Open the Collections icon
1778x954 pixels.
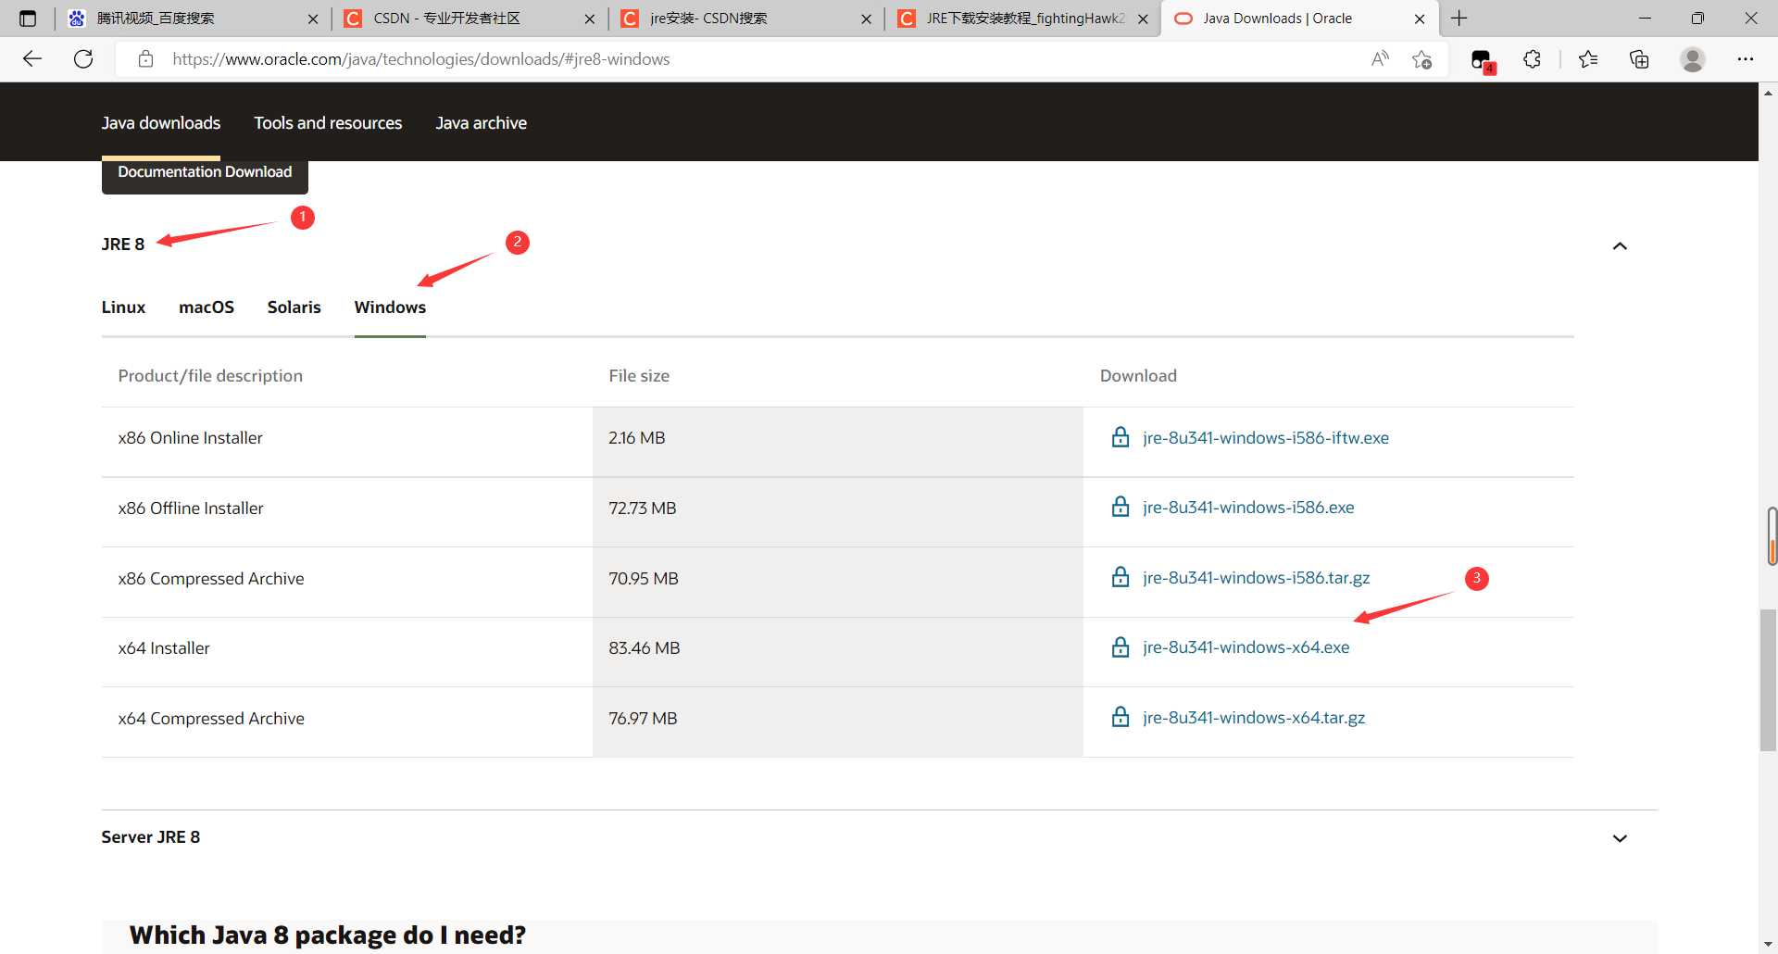coord(1639,59)
